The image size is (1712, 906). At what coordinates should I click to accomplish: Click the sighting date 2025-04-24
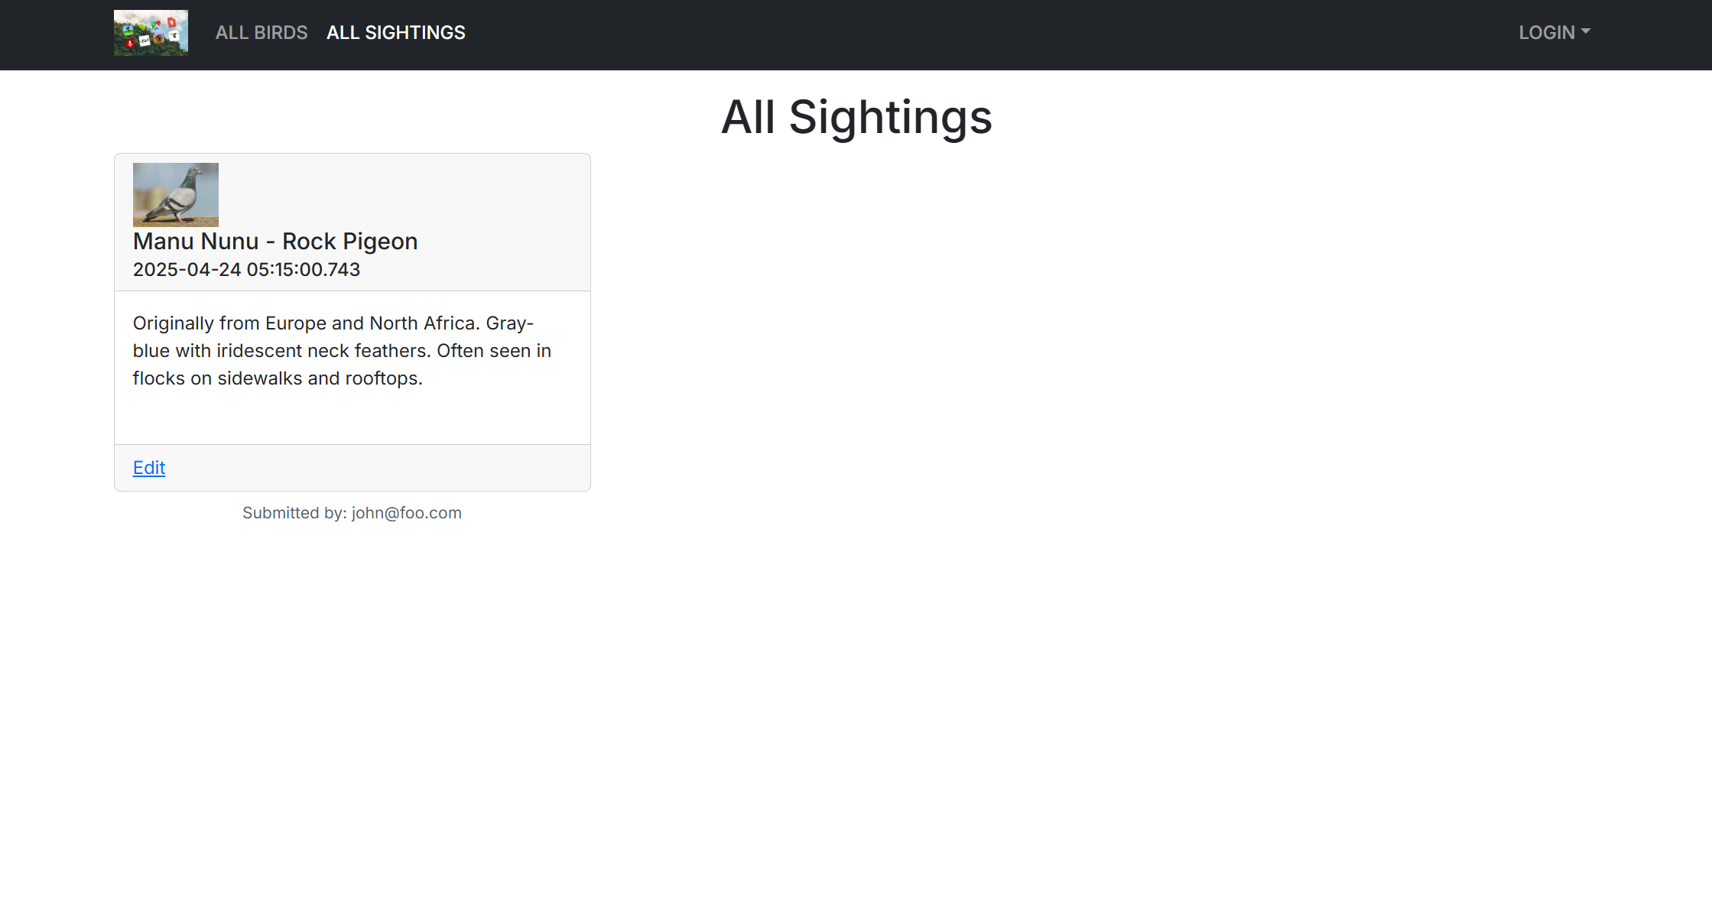coord(187,270)
